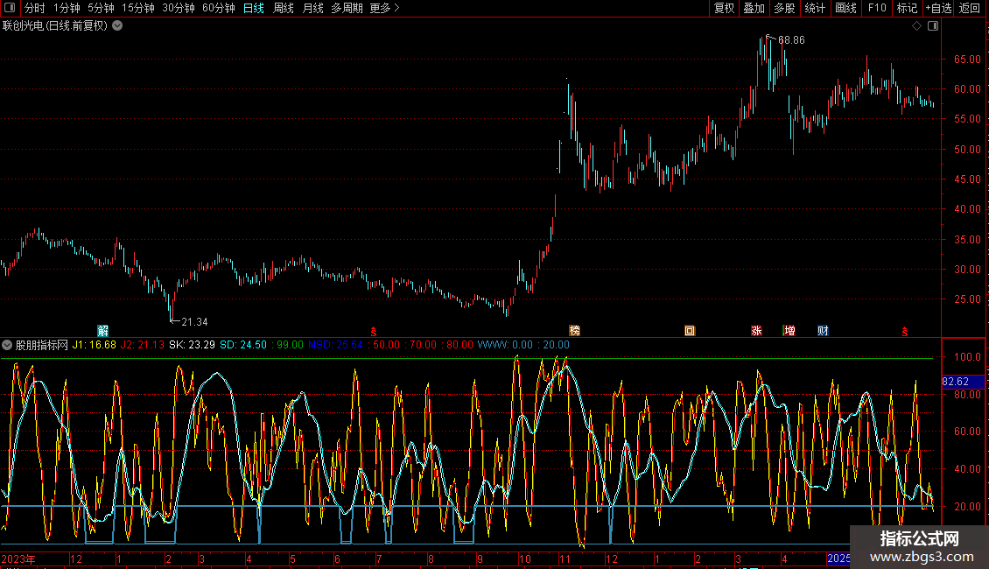The width and height of the screenshot is (989, 569).
Task: Expand the 股朋指标网 indicator dropdown
Action: tap(7, 345)
